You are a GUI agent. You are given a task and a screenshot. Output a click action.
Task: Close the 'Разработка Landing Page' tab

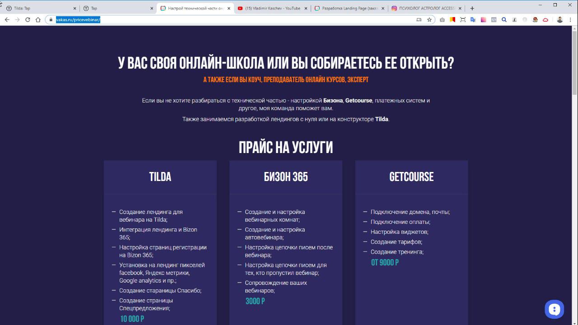point(383,8)
